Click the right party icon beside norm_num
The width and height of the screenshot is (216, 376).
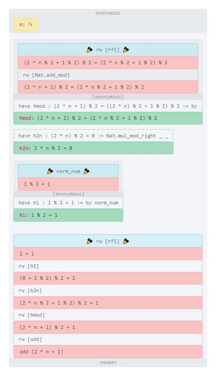pos(86,171)
